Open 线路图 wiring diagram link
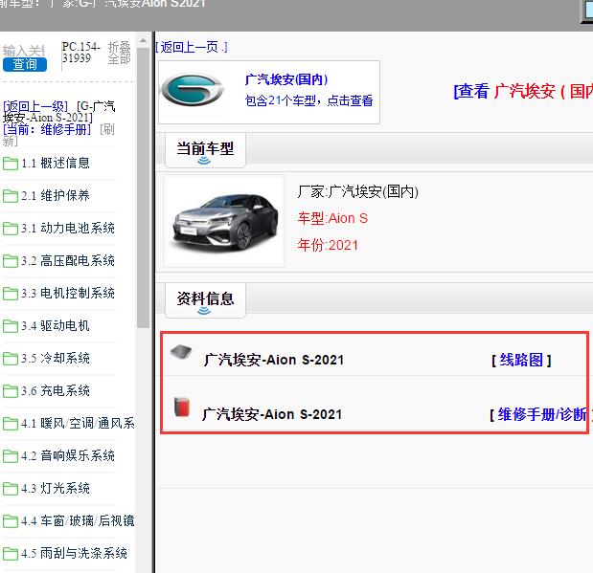This screenshot has width=593, height=573. point(521,360)
